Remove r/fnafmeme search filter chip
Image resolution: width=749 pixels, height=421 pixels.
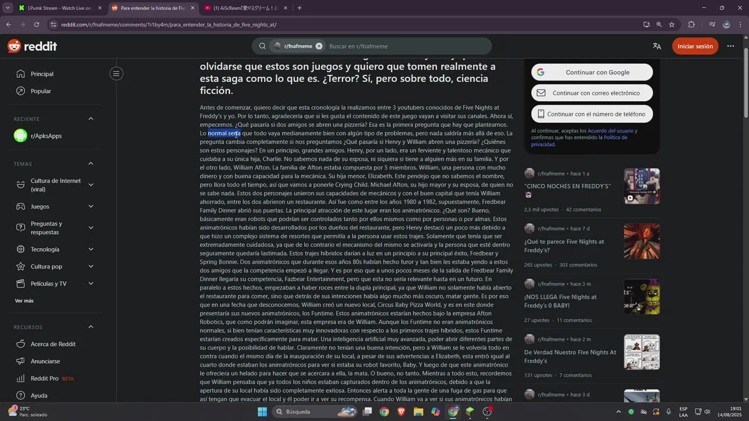click(x=319, y=46)
